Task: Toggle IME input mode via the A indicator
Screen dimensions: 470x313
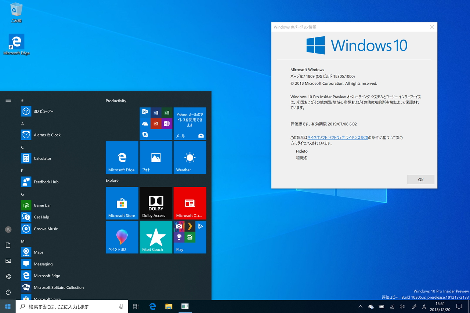Action: tap(424, 306)
